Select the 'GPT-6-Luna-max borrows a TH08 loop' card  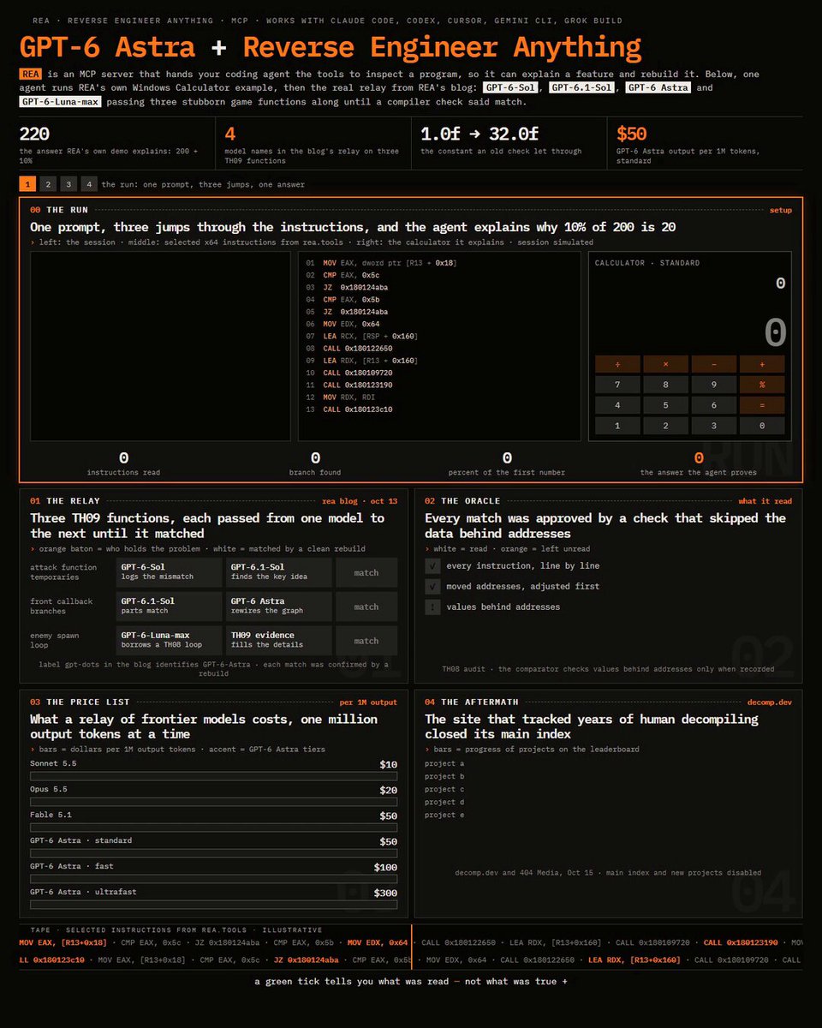click(x=169, y=640)
